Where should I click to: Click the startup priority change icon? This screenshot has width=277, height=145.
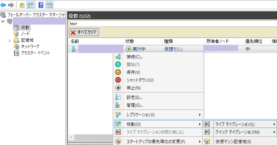click(x=118, y=141)
